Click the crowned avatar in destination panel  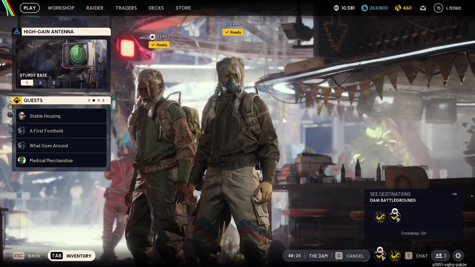pos(395,216)
